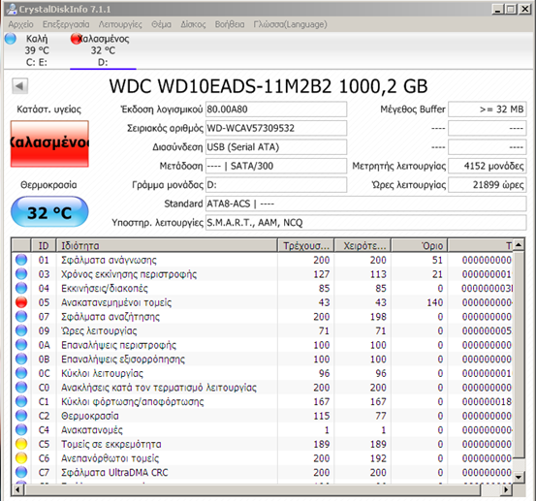This screenshot has width=536, height=501.
Task: Click the Standard field ATA8-ACS
Action: pyautogui.click(x=365, y=204)
